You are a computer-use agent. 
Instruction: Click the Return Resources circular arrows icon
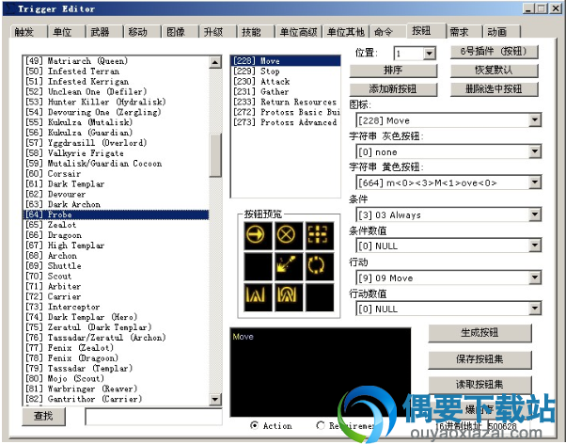point(319,266)
